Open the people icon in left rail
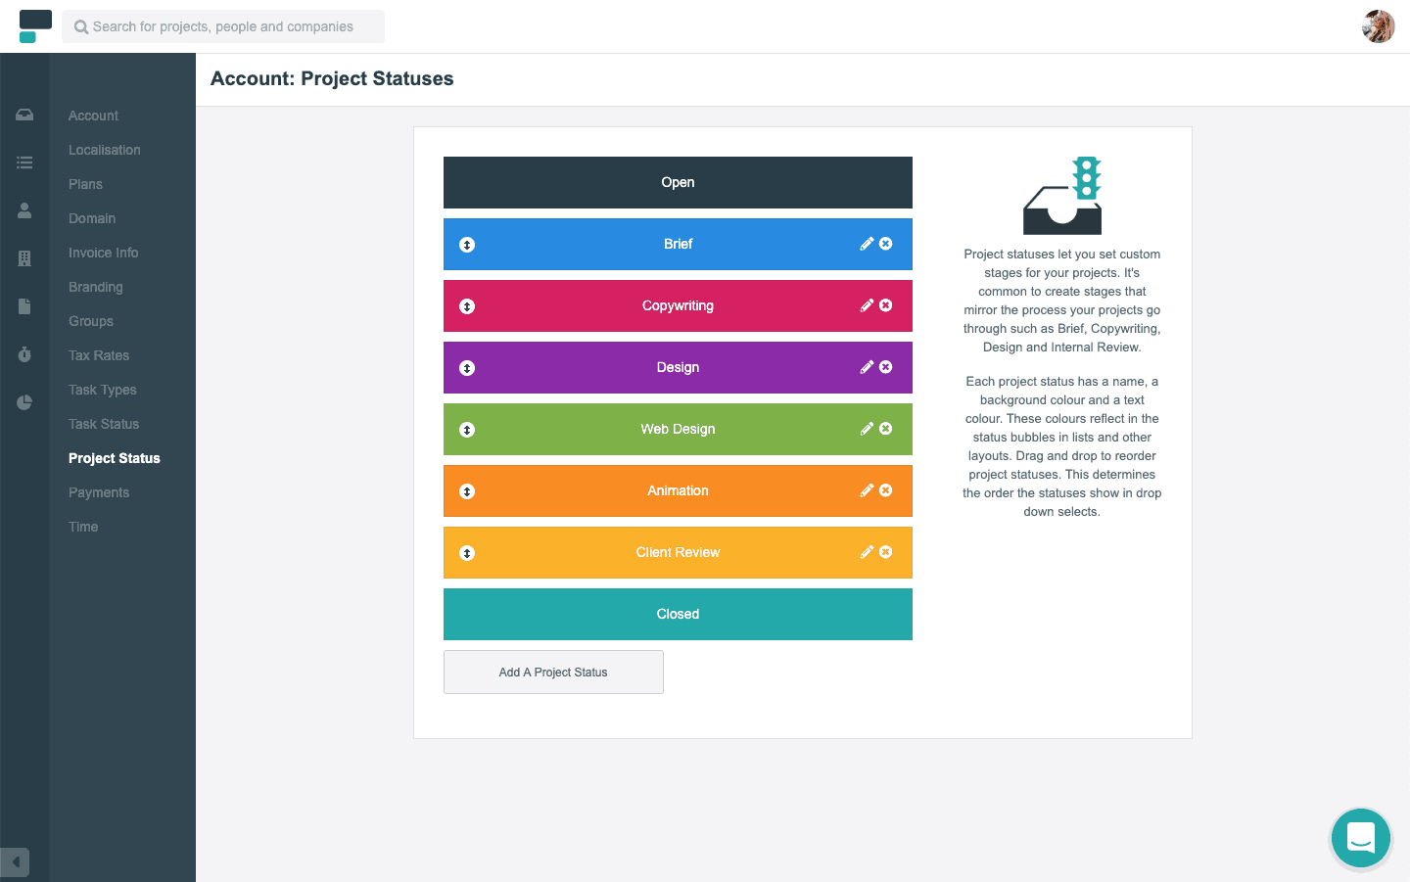 [x=24, y=210]
